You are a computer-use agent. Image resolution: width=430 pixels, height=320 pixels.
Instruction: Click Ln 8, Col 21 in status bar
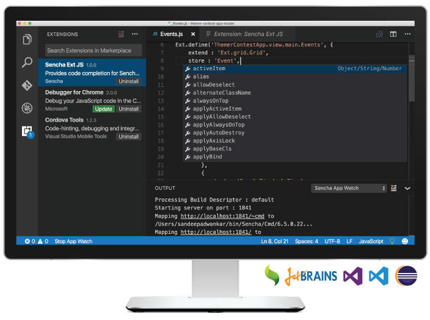click(274, 241)
